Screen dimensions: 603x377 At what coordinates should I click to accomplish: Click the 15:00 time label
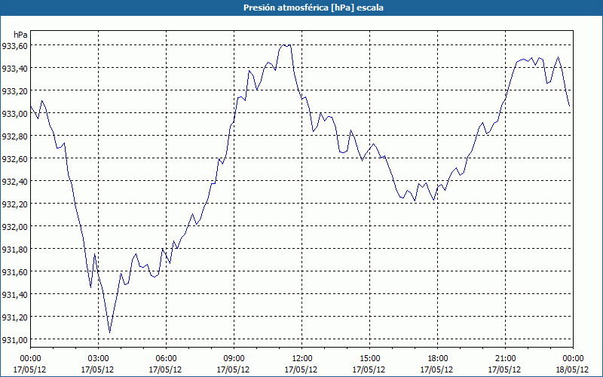[x=369, y=359]
